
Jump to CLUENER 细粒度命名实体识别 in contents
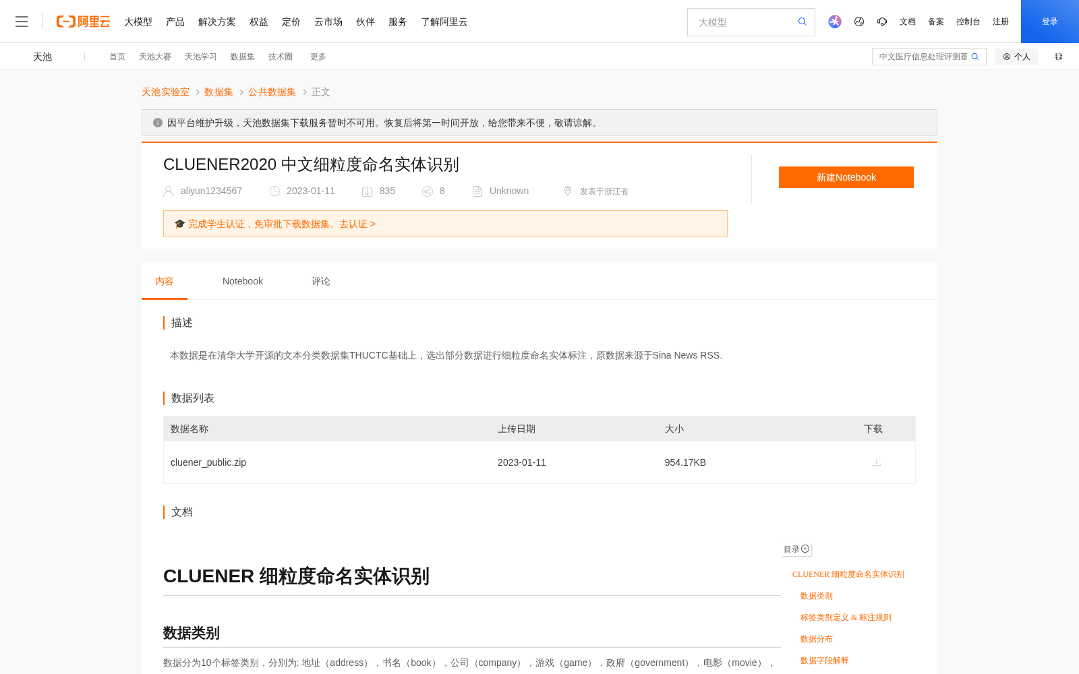point(848,574)
